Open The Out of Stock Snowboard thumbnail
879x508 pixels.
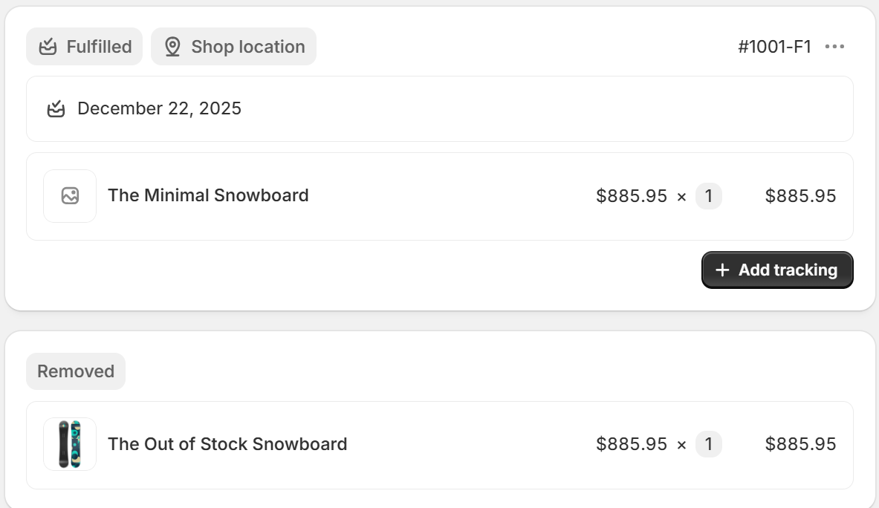point(70,444)
